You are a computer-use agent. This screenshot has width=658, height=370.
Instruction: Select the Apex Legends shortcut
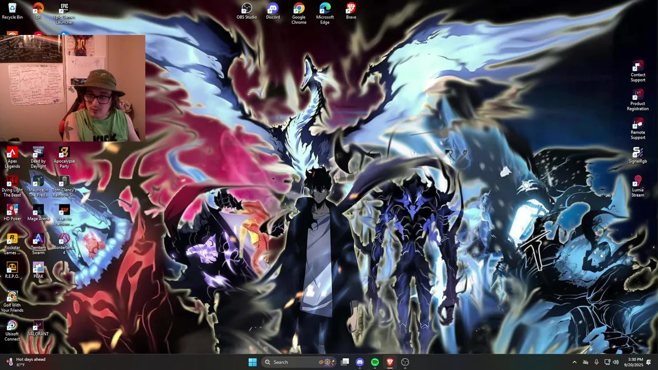pyautogui.click(x=12, y=158)
